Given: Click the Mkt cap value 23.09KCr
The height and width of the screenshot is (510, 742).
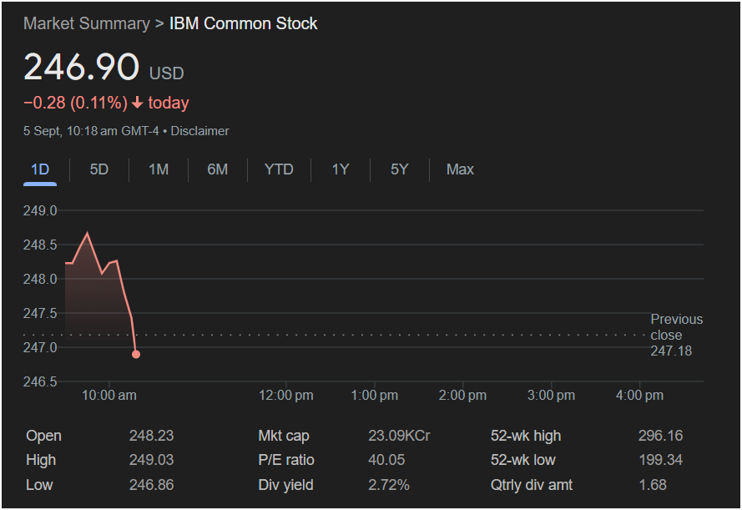Looking at the screenshot, I should (x=400, y=436).
